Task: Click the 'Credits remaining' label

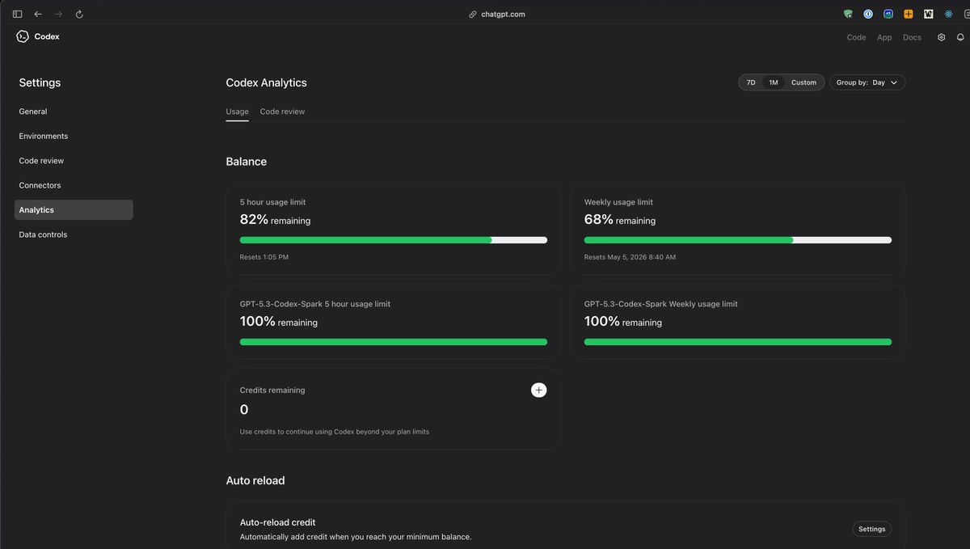Action: 272,390
